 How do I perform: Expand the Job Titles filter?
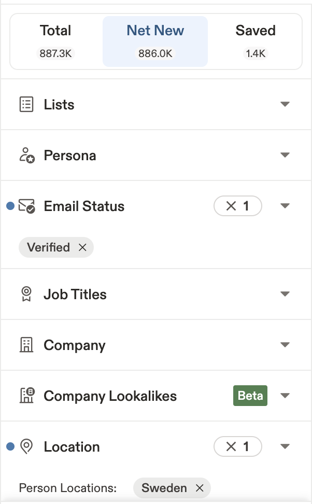point(285,294)
